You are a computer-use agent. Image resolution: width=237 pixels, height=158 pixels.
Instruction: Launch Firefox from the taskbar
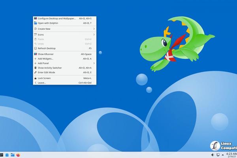point(18,155)
